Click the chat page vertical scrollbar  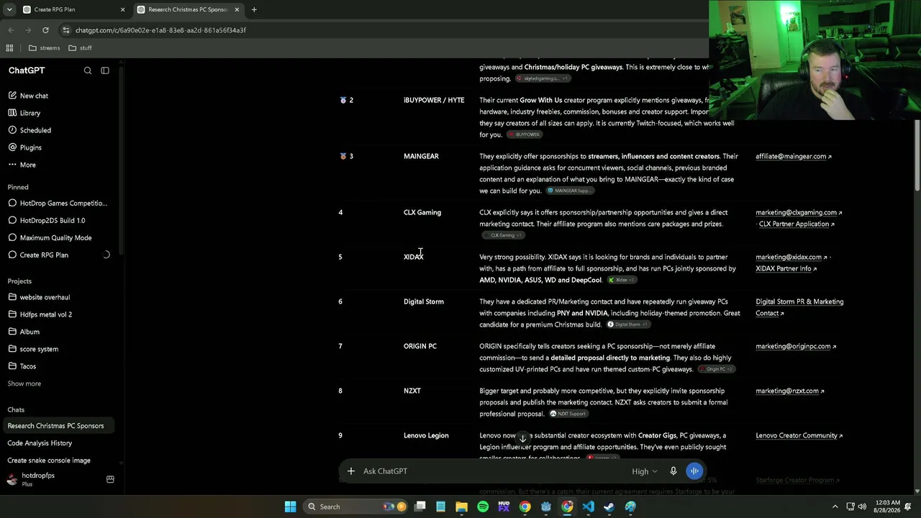pyautogui.click(x=917, y=155)
